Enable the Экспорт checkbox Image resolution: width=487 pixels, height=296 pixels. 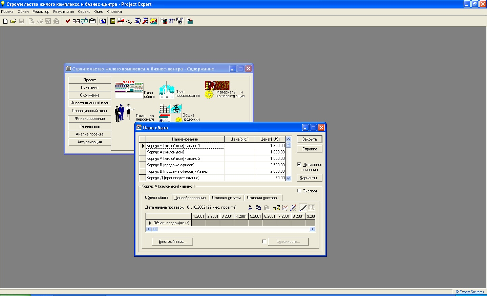(299, 191)
